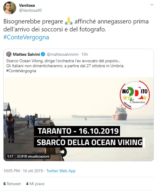
Task: Click the Vanitosa display name
Action: point(27,5)
